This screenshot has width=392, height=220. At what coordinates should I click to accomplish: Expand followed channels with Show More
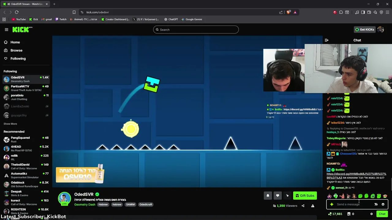10,124
